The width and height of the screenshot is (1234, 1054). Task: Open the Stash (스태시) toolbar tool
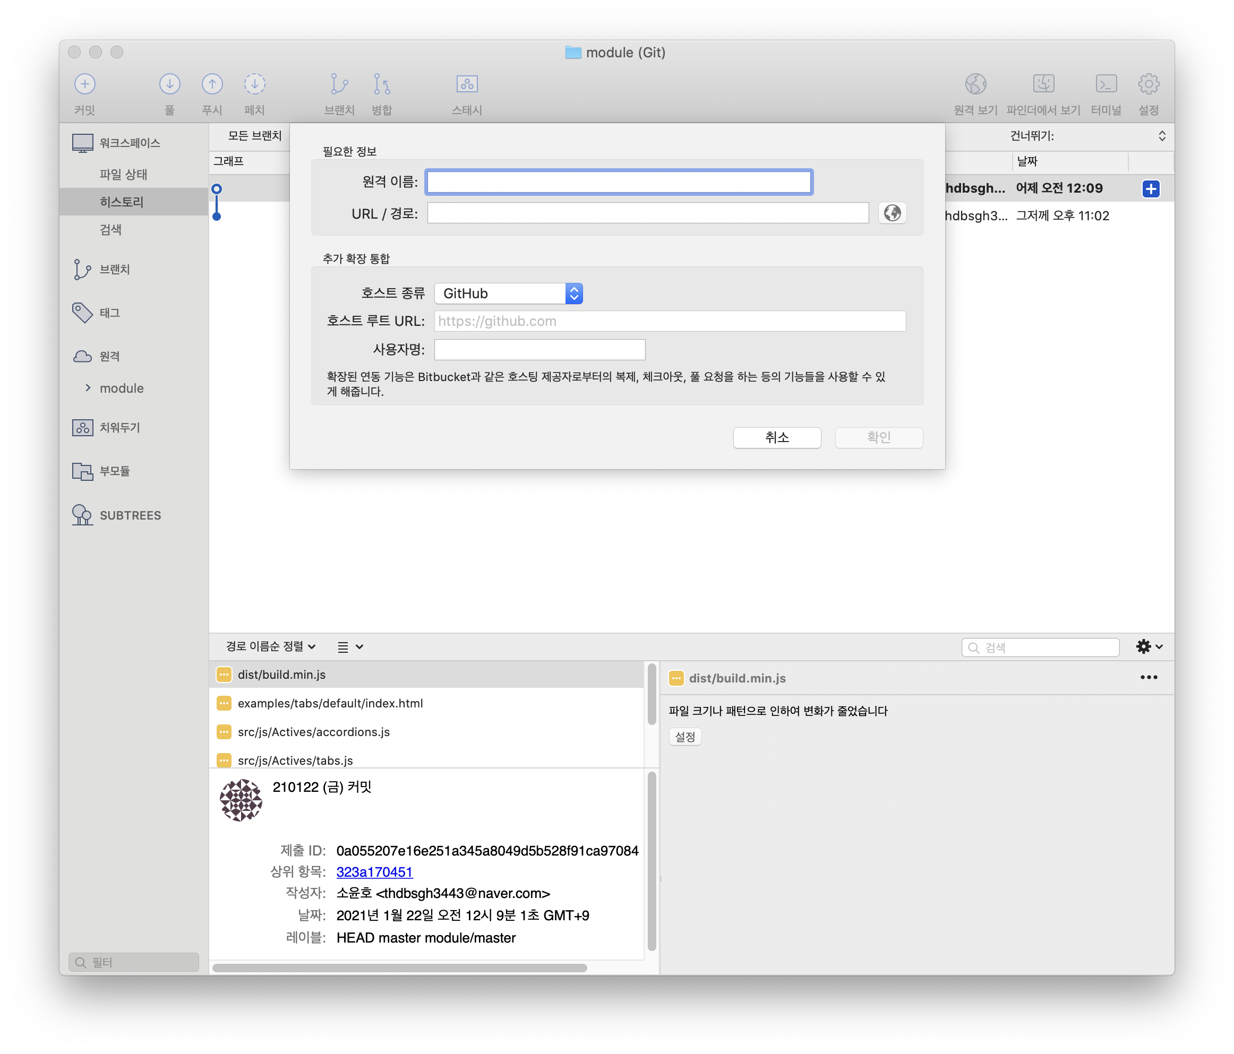pos(466,84)
